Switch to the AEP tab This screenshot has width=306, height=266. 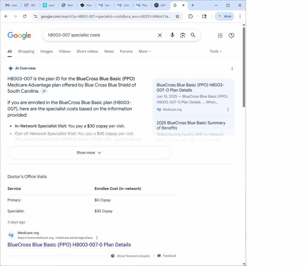coord(160,5)
